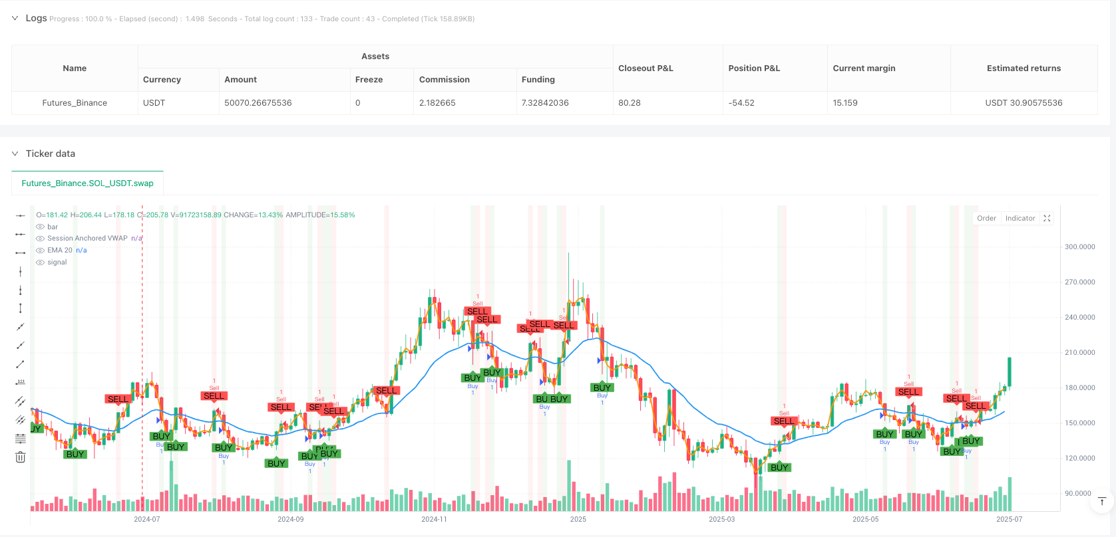
Task: Hide the signal overlay
Action: tap(40, 262)
